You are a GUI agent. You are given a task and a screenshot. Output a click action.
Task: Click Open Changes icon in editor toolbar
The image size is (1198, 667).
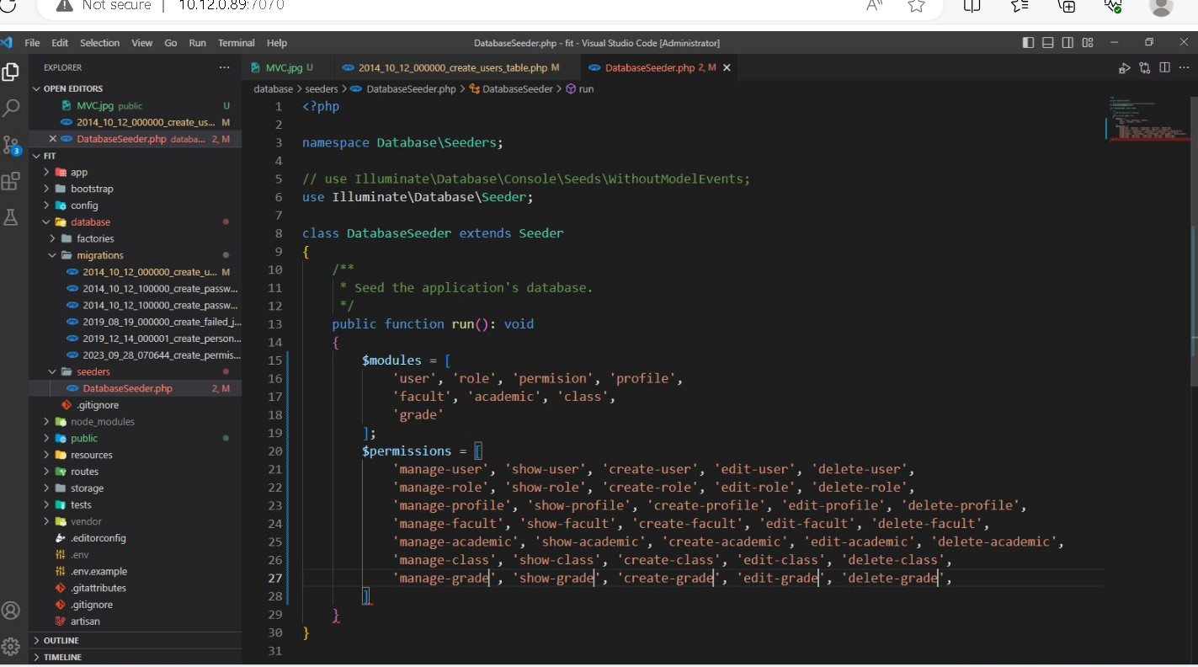pyautogui.click(x=1145, y=68)
